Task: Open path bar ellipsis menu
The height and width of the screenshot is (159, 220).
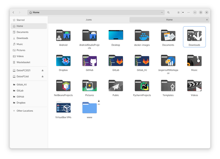Action: 162,12
